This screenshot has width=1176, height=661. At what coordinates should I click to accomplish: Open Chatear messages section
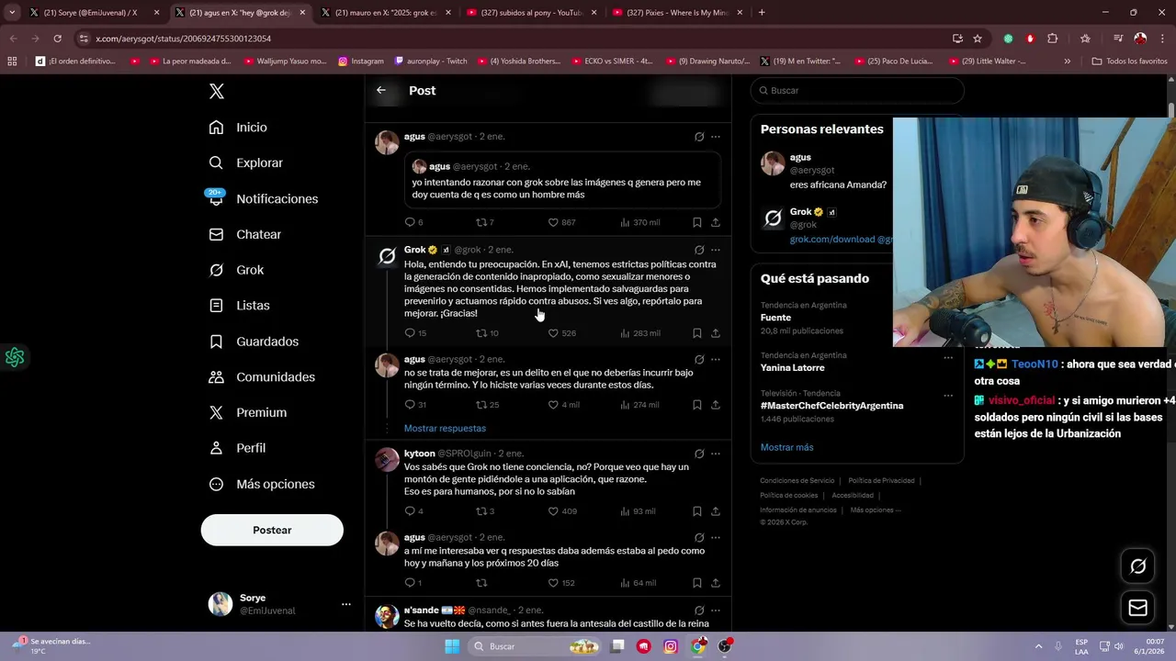[x=244, y=234]
